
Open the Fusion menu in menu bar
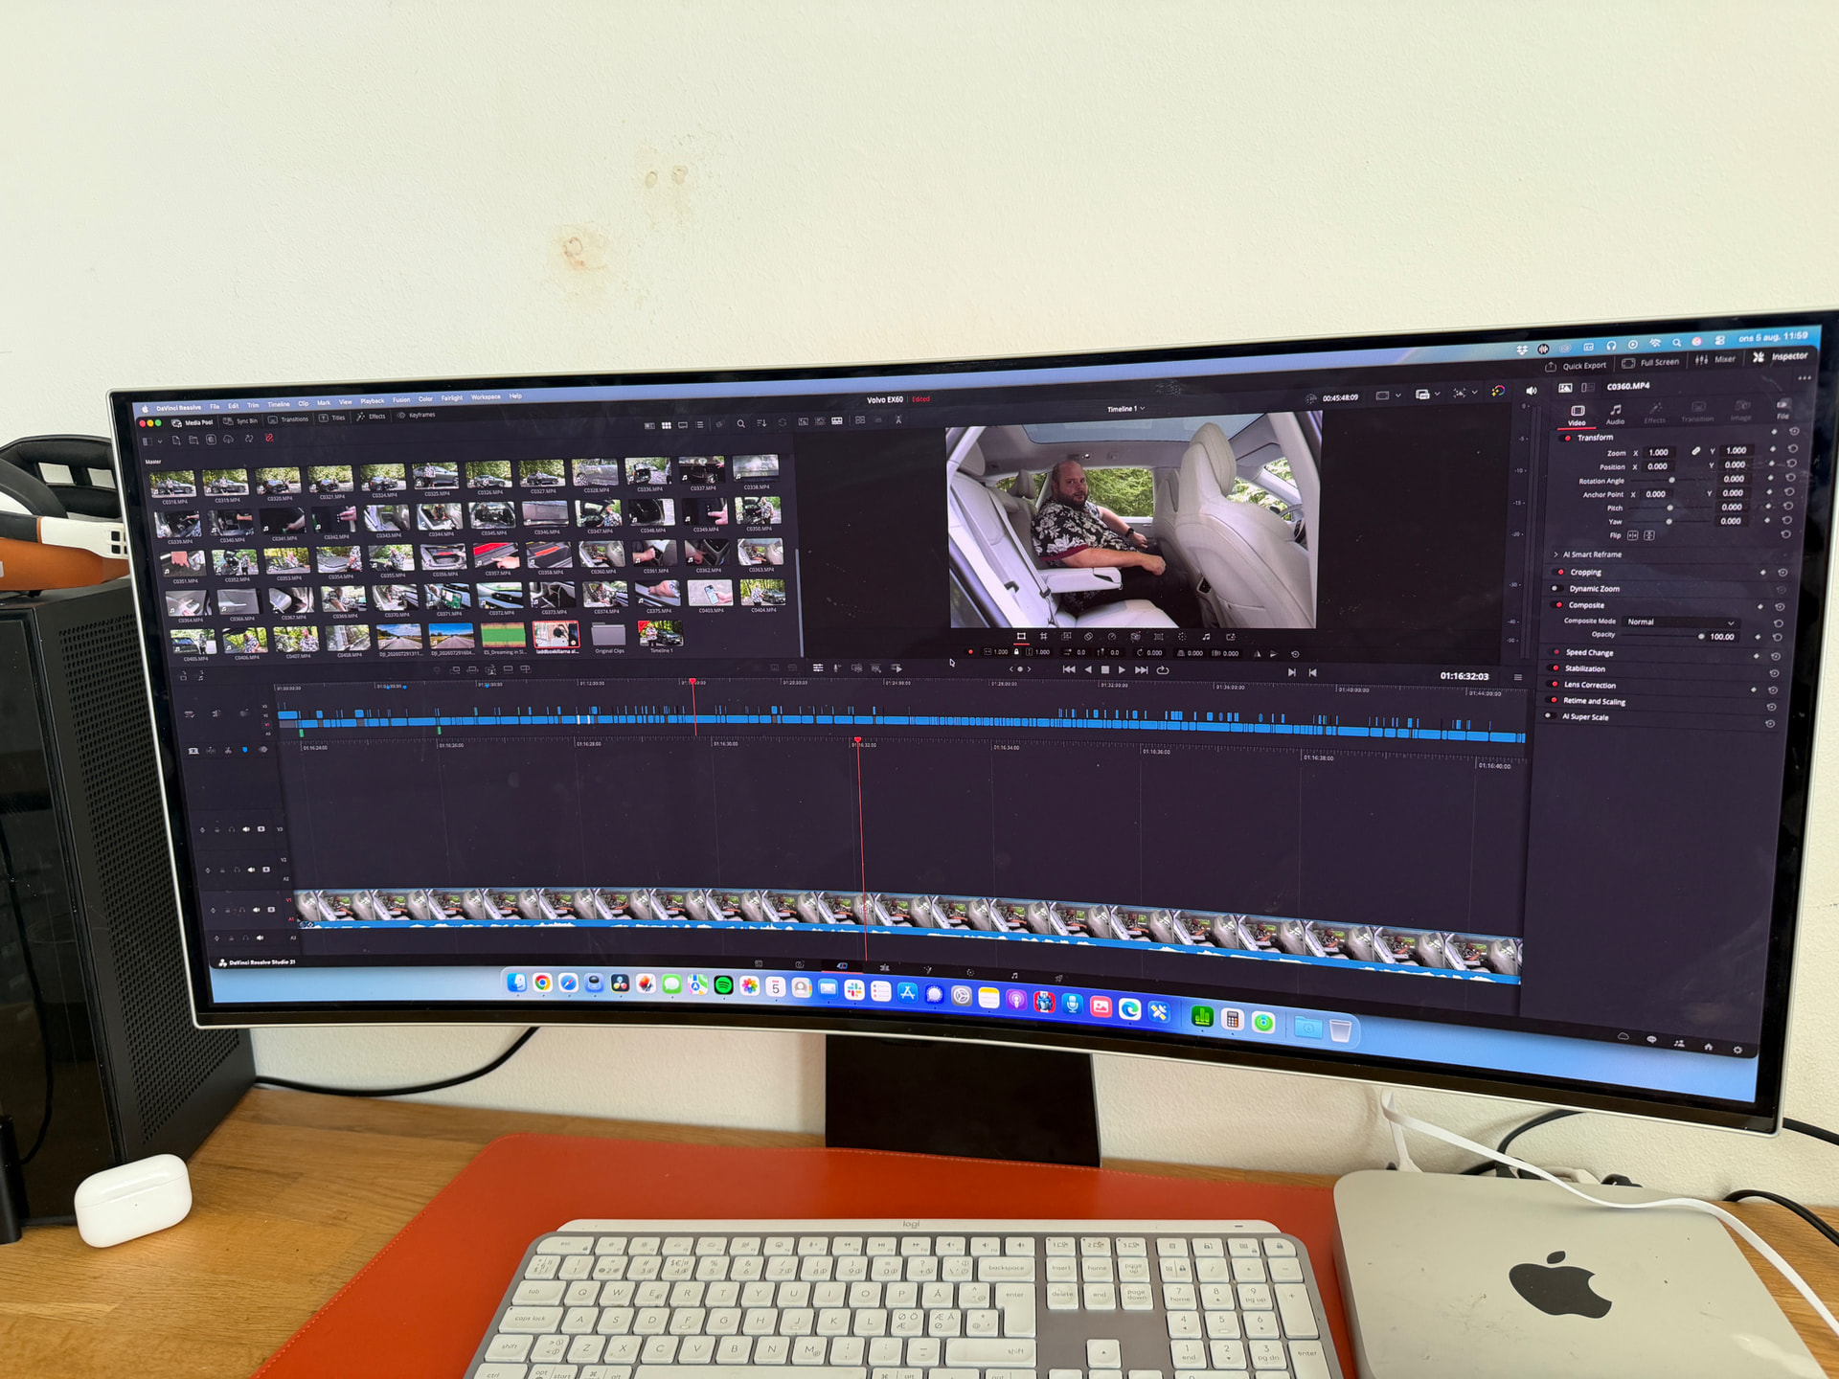401,400
